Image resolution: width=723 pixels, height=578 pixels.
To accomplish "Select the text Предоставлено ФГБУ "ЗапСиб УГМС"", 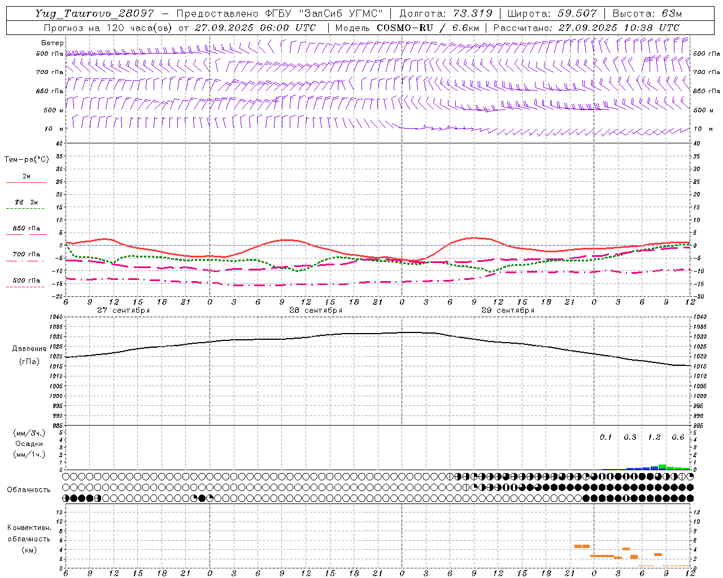I will point(280,14).
